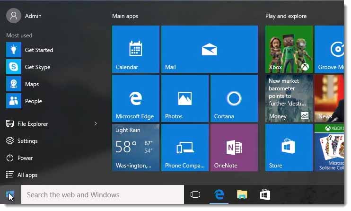This screenshot has width=351, height=211.
Task: Open Settings from the Start menu
Action: [x=22, y=141]
